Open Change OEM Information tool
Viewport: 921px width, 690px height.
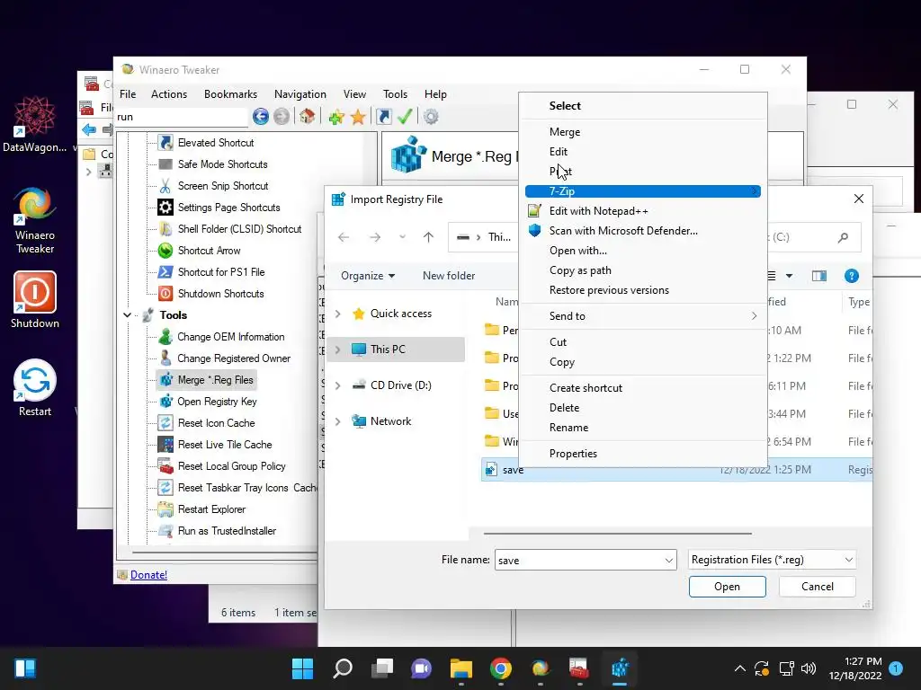(231, 337)
